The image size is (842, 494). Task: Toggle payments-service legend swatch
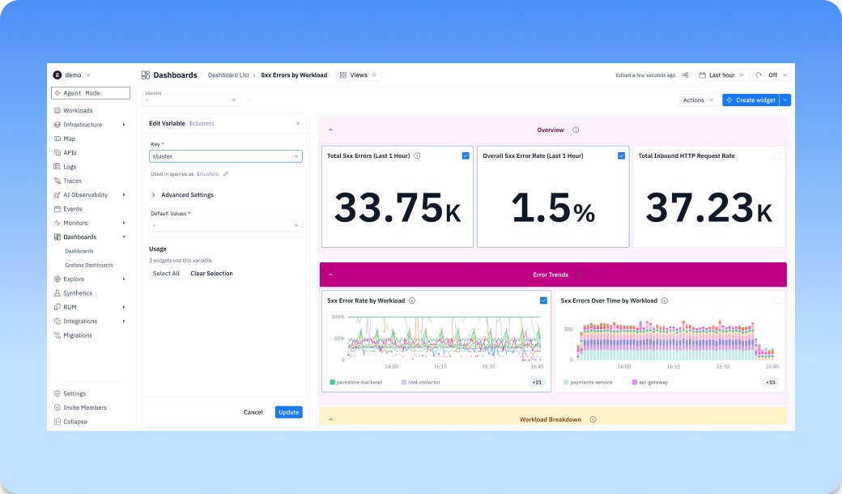tap(566, 382)
